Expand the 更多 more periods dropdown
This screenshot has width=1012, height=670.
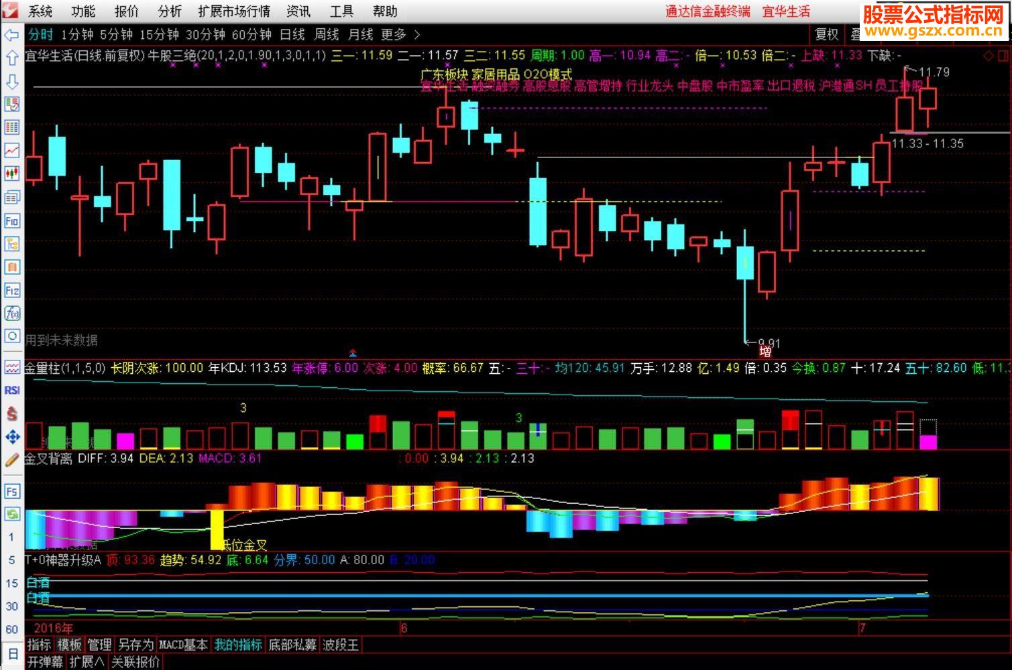pyautogui.click(x=400, y=35)
